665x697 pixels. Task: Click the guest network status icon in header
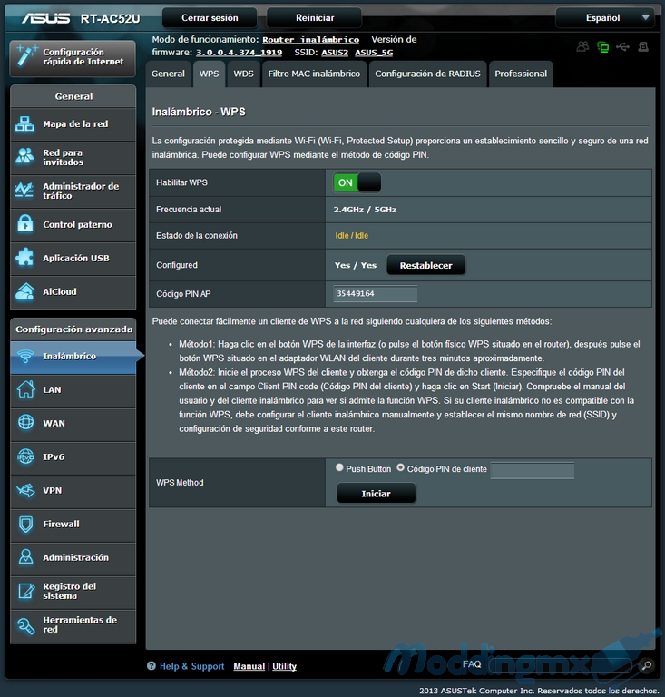(x=582, y=46)
